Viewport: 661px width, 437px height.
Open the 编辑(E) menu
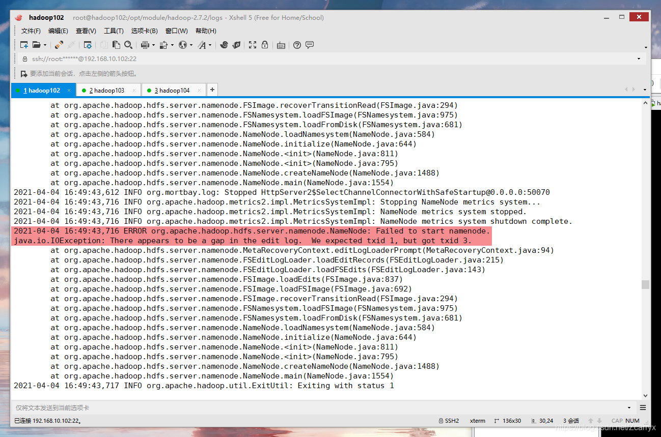tap(58, 31)
